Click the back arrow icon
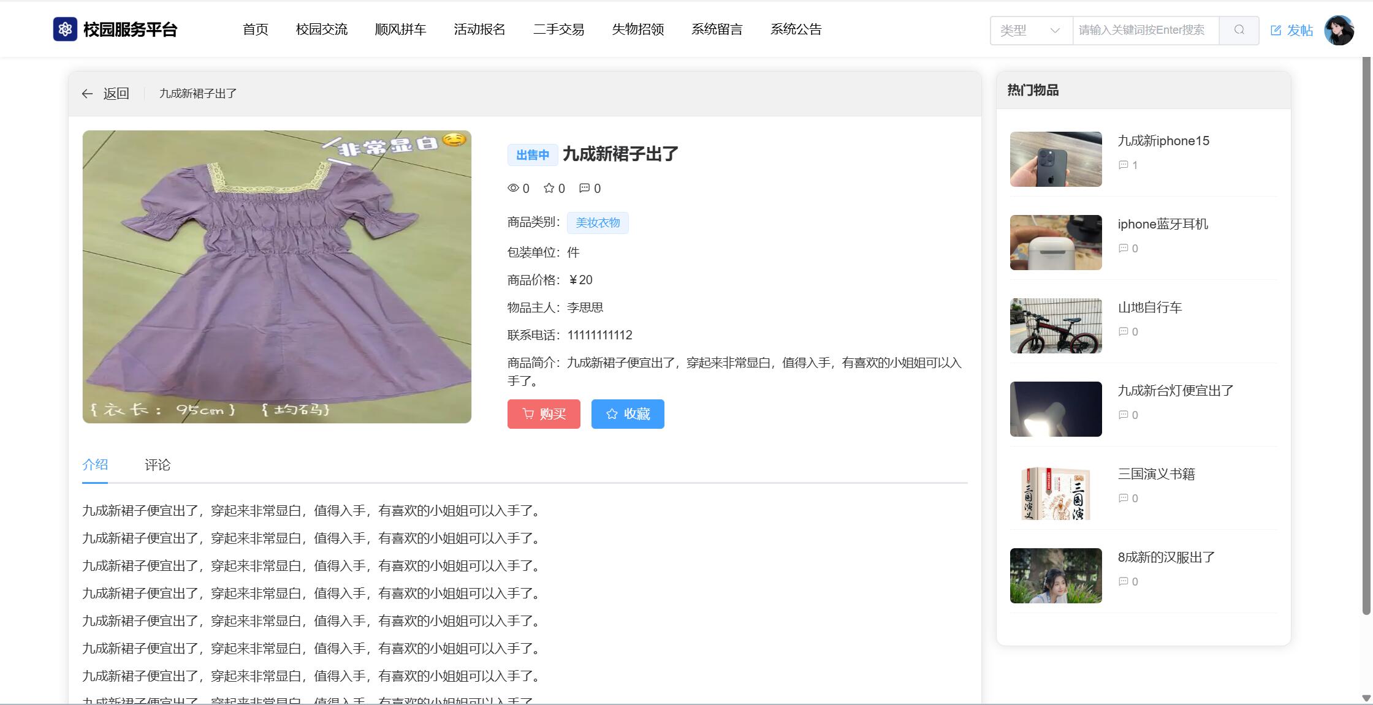This screenshot has height=705, width=1373. point(87,94)
